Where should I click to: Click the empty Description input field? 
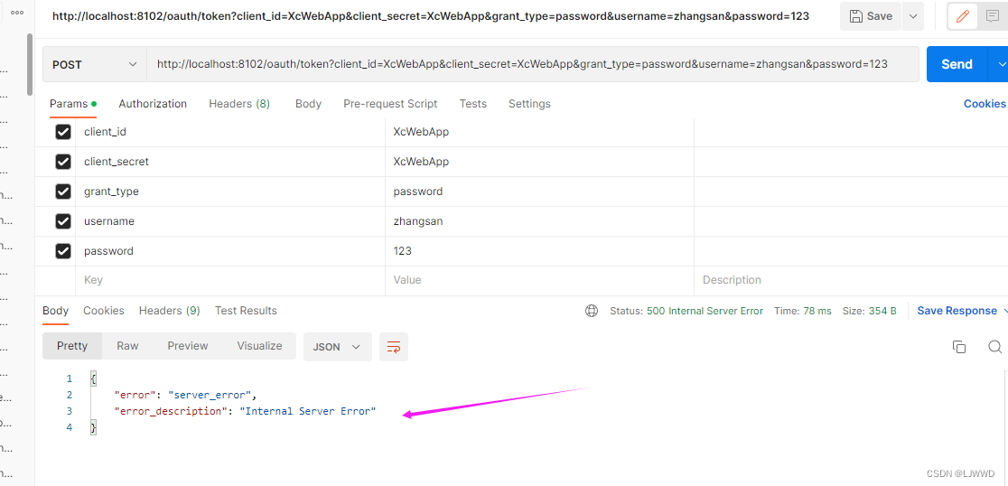click(851, 280)
